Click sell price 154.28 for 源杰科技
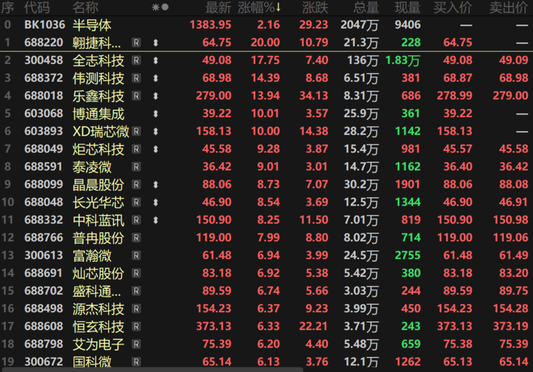 click(510, 309)
